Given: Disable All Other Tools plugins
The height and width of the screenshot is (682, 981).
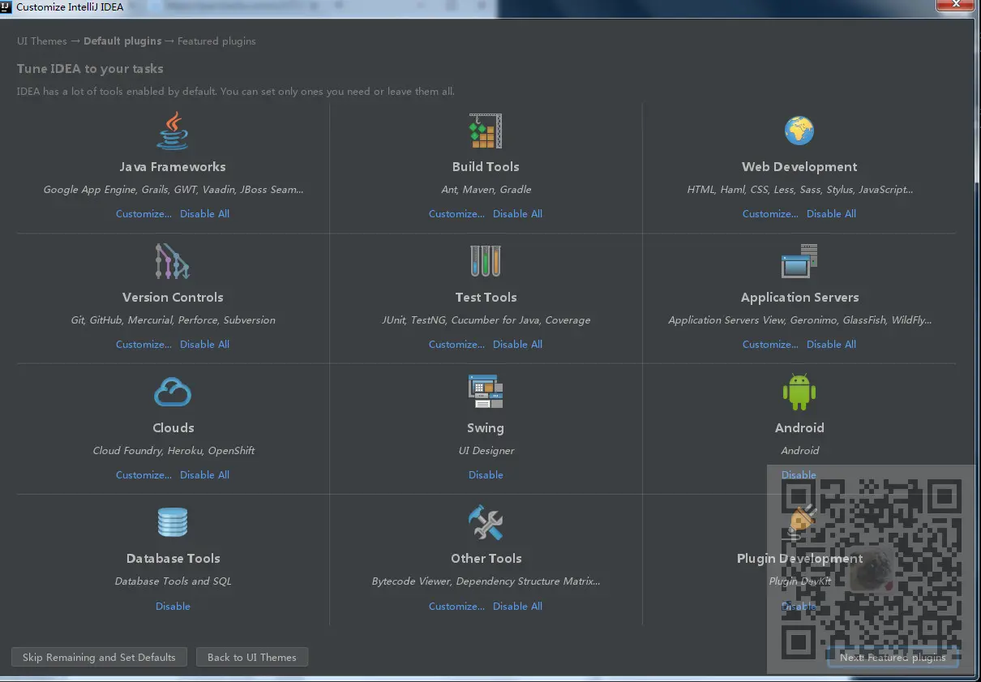Looking at the screenshot, I should coord(517,607).
